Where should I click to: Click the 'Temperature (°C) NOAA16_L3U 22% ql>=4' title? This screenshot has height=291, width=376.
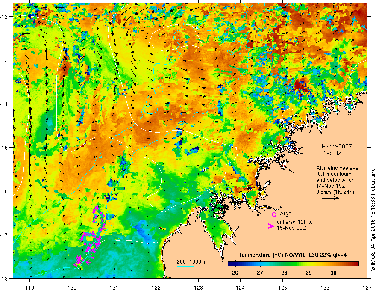click(292, 255)
